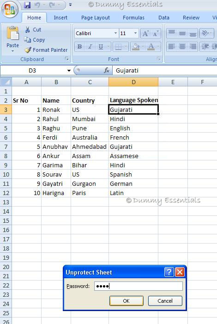Screen dimensions: 217x324
Task: Open the Office Button menu
Action: tap(10, 9)
